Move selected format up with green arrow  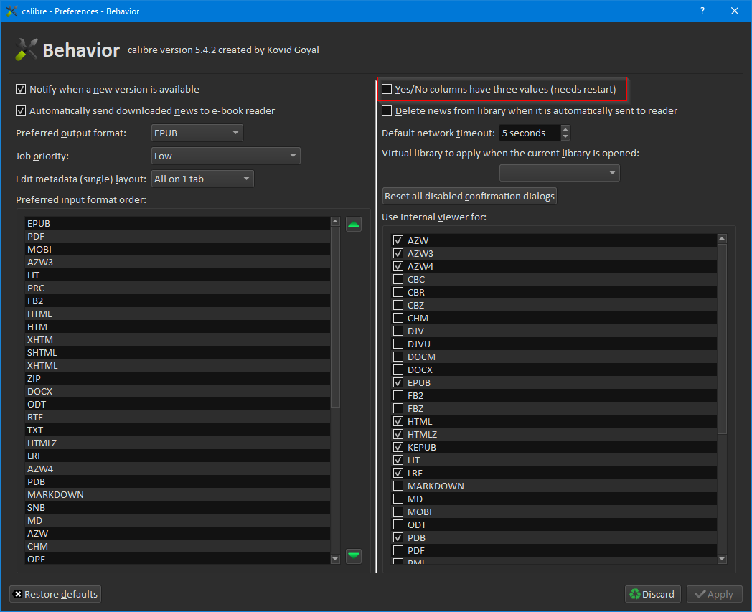[353, 225]
